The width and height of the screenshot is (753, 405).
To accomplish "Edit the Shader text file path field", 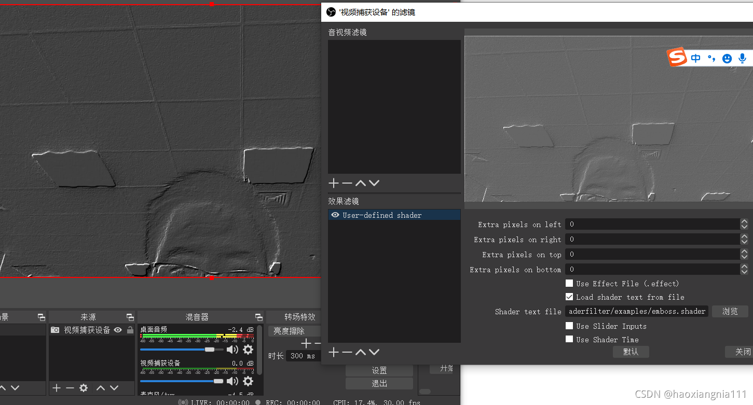I will coord(637,311).
